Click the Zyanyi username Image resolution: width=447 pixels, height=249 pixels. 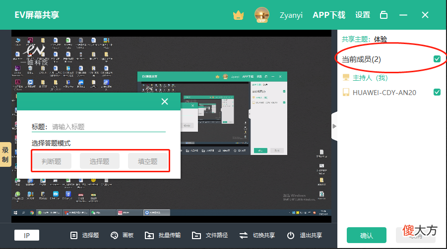tap(291, 15)
